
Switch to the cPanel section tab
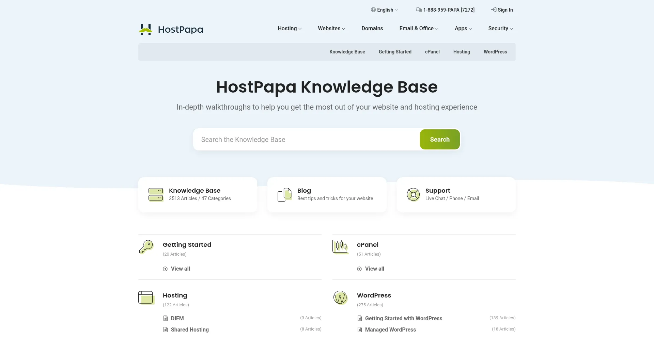(432, 52)
